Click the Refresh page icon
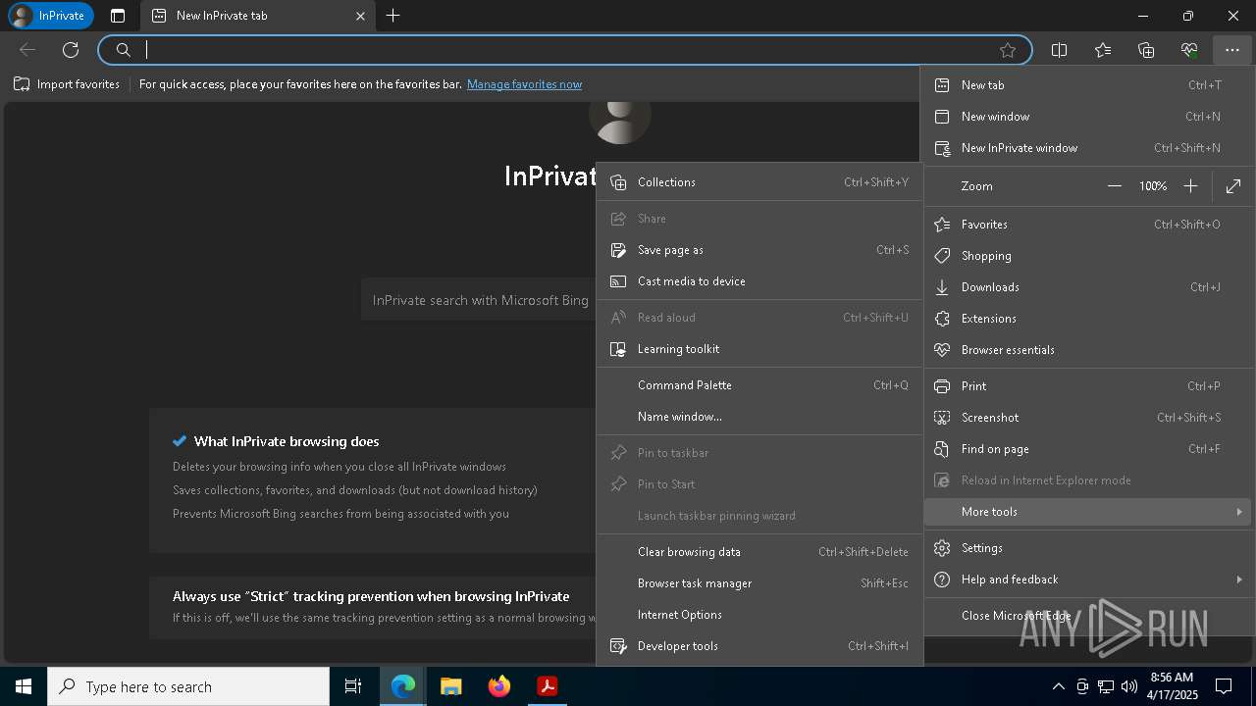Screen dimensions: 1256x706 click(x=71, y=50)
